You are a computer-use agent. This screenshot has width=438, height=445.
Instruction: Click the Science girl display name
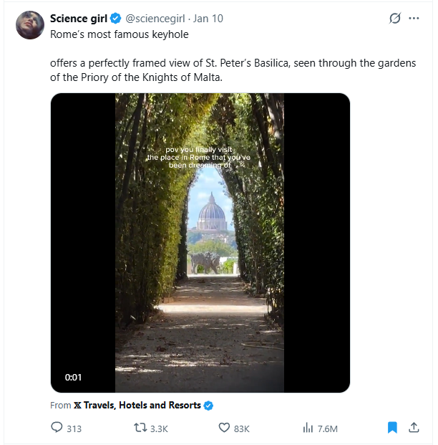point(79,19)
